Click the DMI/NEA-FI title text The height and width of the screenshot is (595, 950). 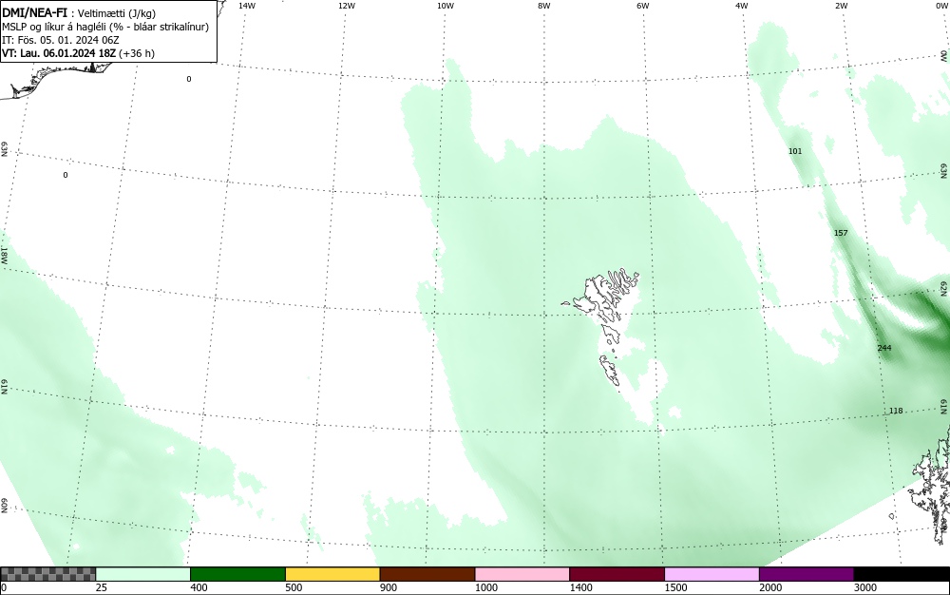point(34,12)
